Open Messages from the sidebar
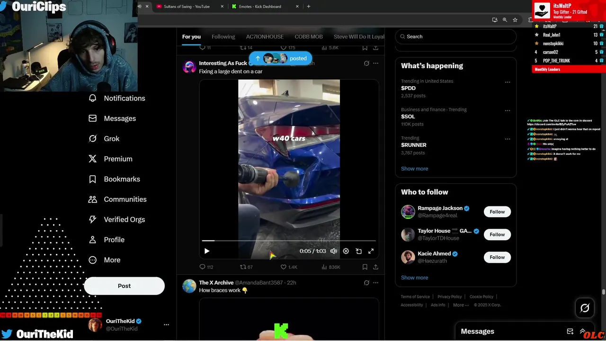This screenshot has height=341, width=606. (x=112, y=118)
